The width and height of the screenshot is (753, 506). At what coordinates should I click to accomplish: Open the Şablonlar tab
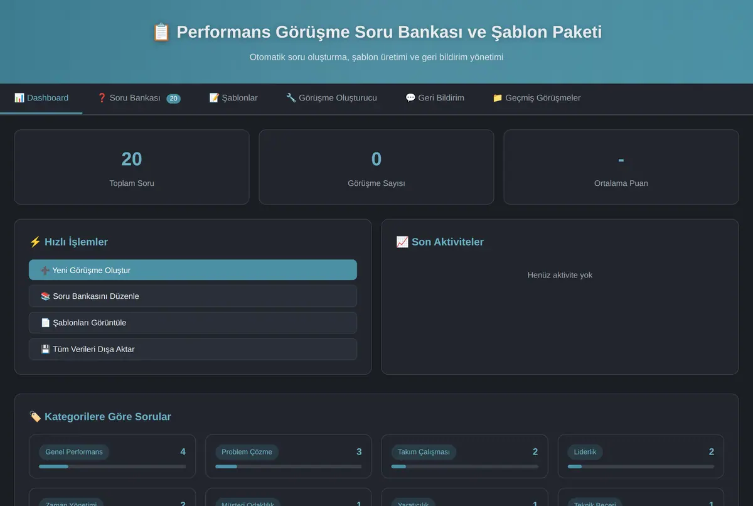233,98
